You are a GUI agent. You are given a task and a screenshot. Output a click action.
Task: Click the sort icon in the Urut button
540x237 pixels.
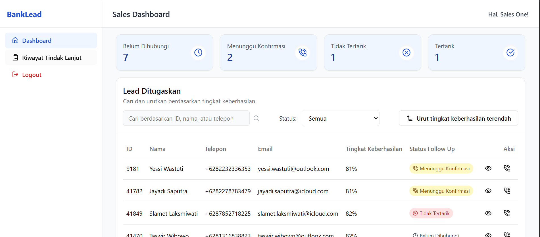409,118
